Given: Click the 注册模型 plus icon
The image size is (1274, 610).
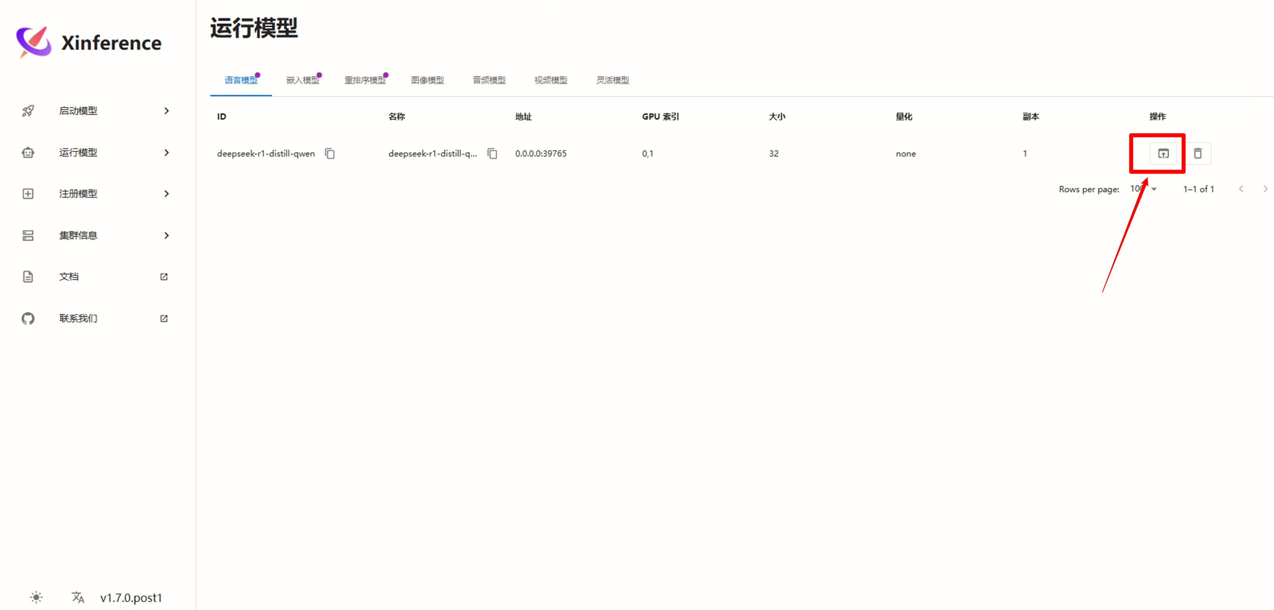Looking at the screenshot, I should coord(28,193).
